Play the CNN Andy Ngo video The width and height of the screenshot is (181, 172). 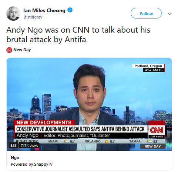[89, 104]
